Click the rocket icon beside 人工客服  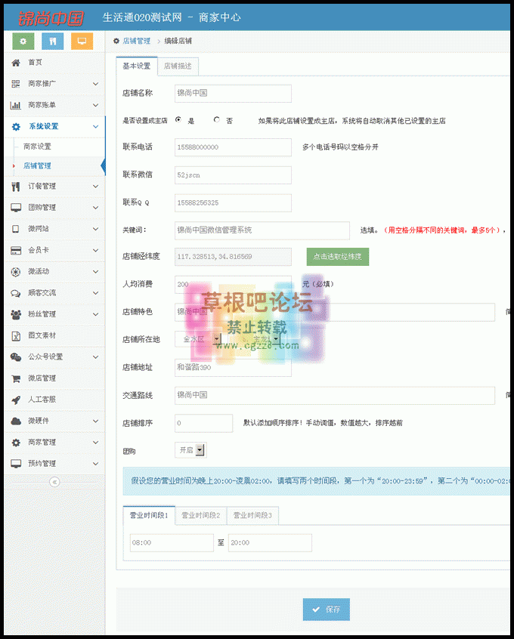pos(16,400)
